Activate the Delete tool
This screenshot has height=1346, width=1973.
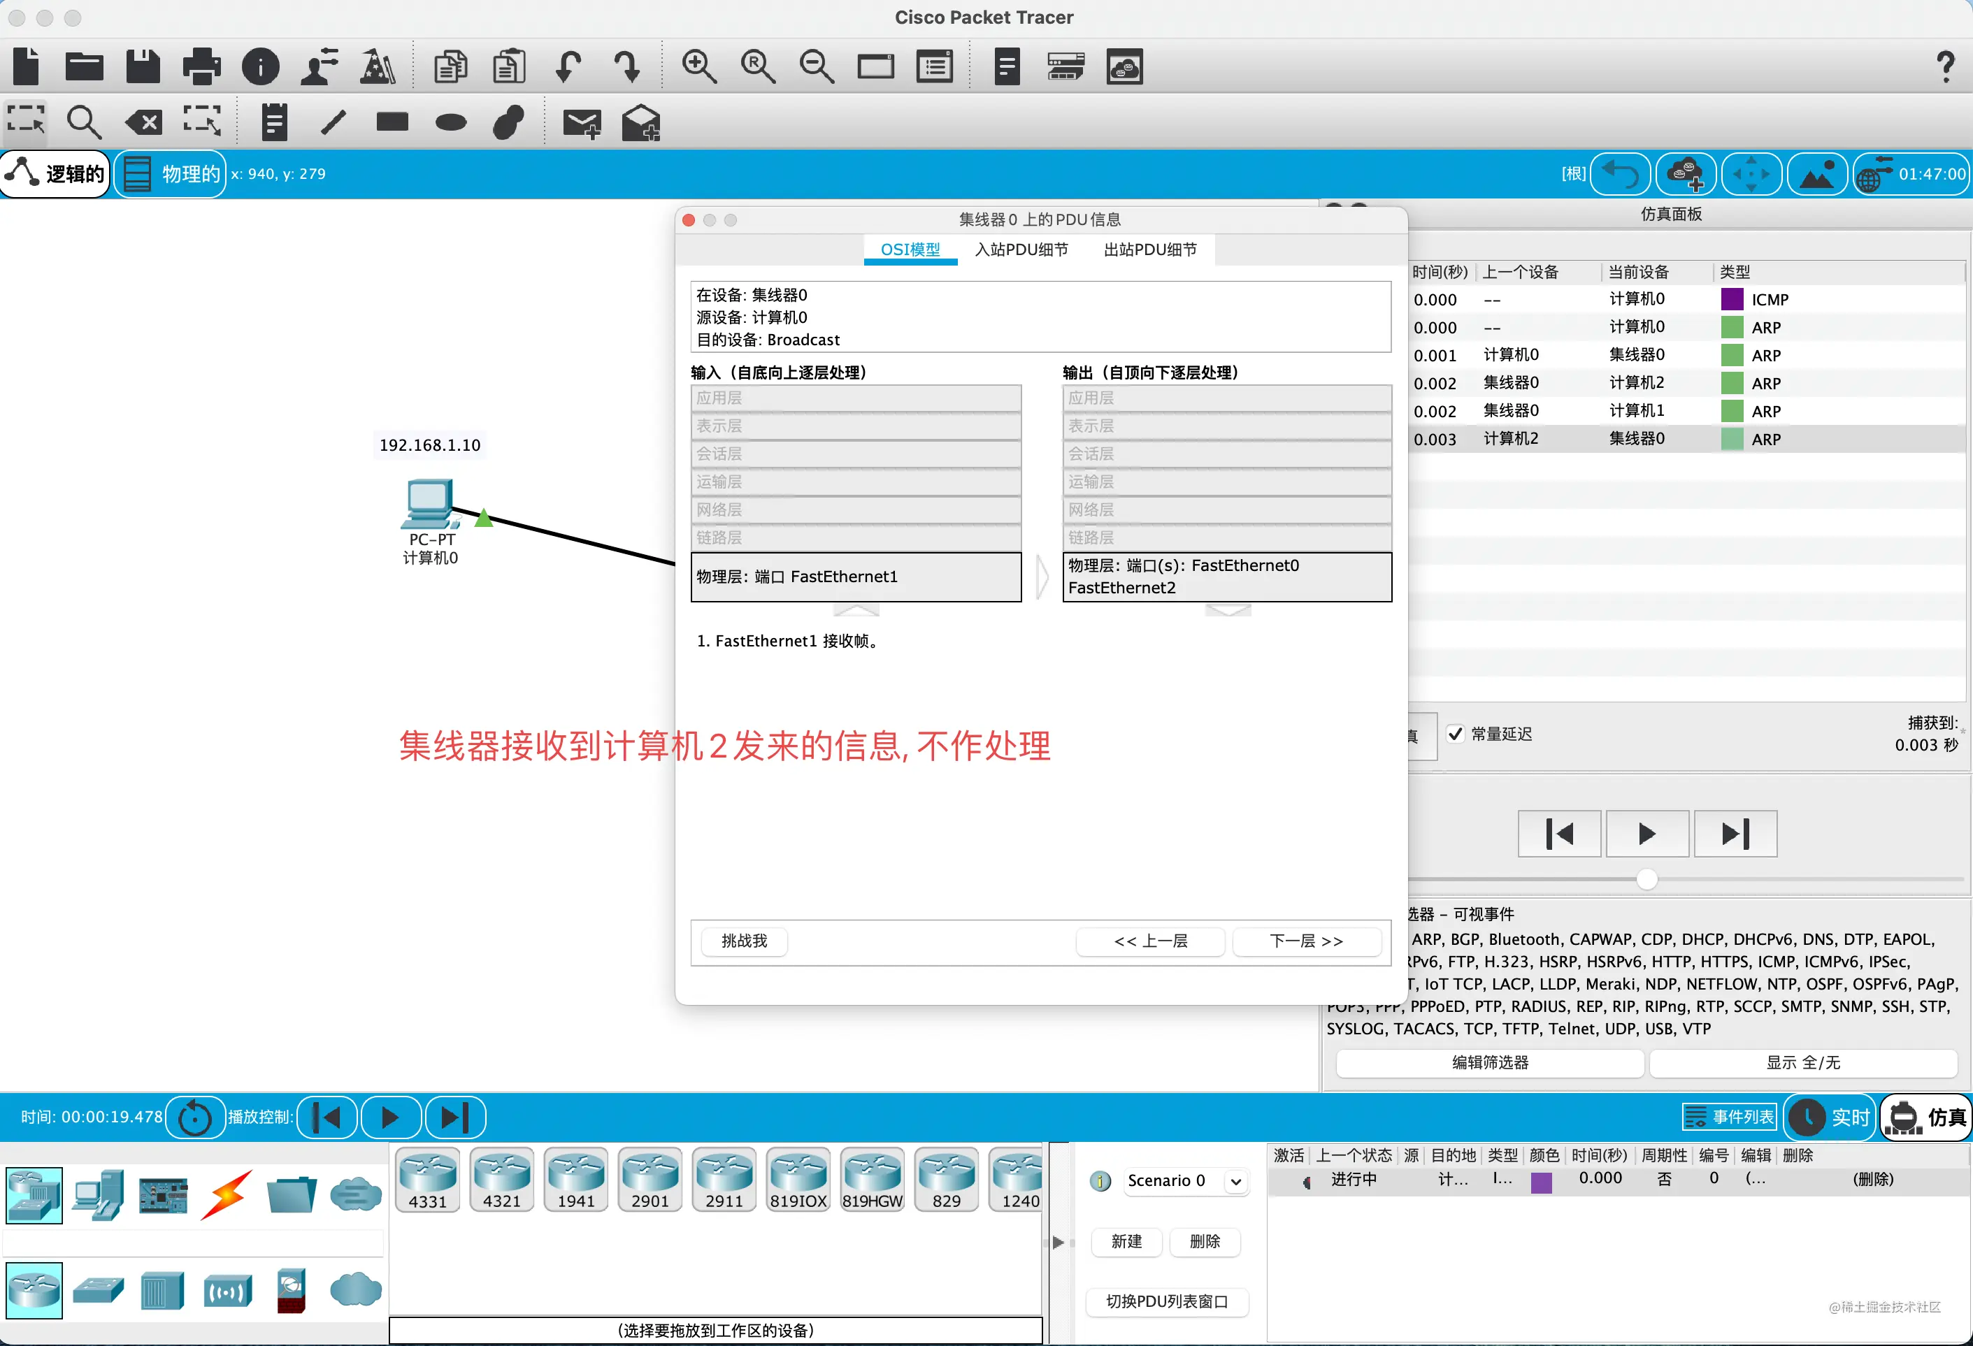point(143,122)
